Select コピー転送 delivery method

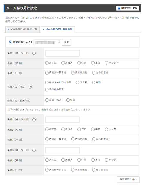(x=47, y=100)
